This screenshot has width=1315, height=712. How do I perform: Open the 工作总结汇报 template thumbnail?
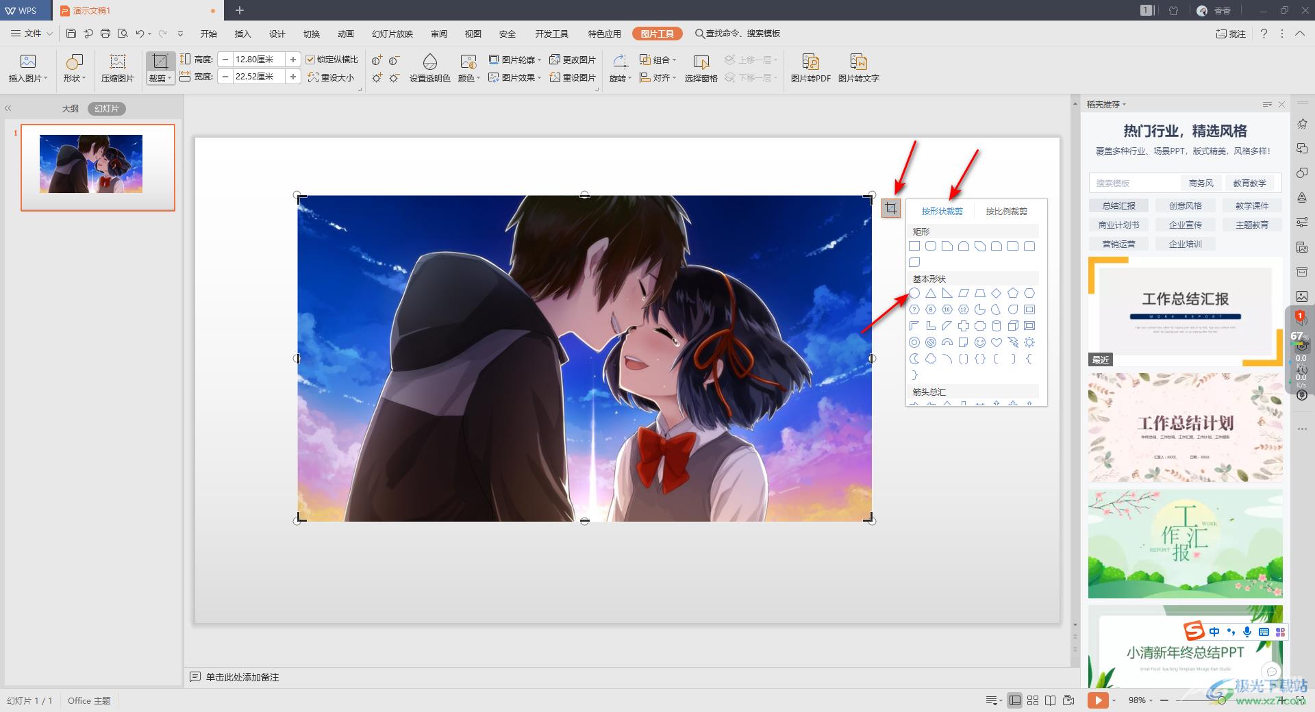coord(1185,311)
